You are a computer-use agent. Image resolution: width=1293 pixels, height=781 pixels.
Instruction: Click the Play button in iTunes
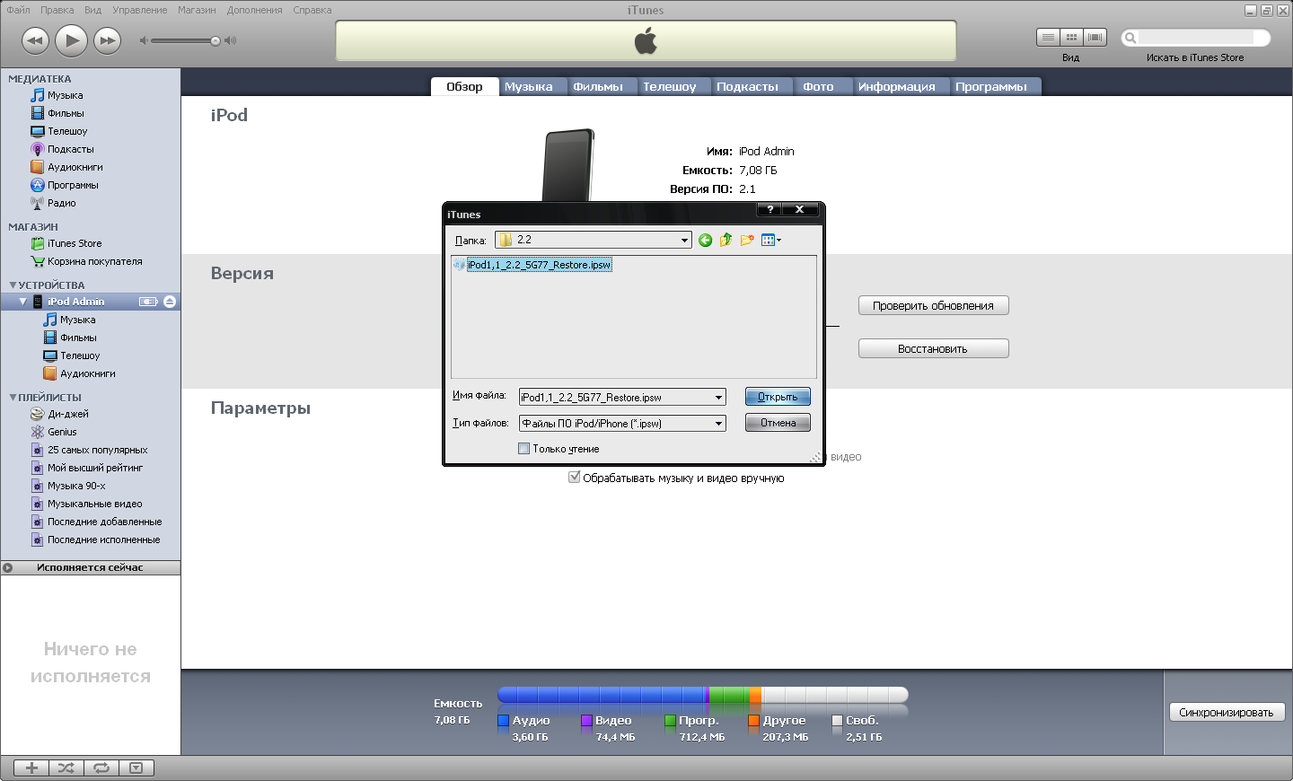coord(71,40)
